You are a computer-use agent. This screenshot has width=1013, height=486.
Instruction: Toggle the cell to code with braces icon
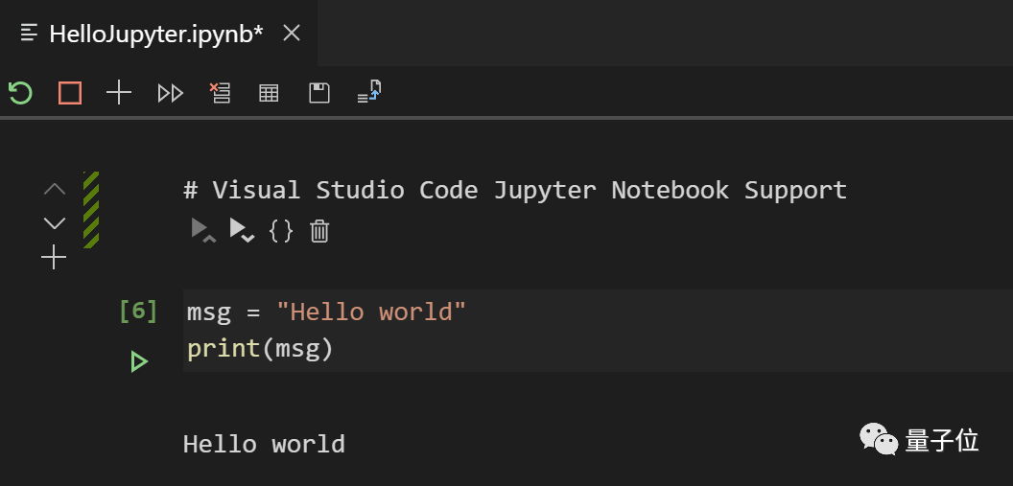[x=280, y=231]
